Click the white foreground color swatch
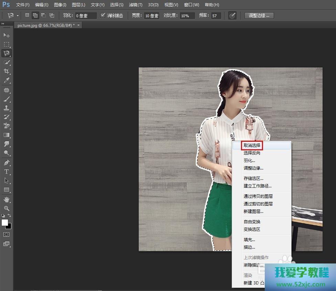Image resolution: width=336 pixels, height=291 pixels. pyautogui.click(x=5, y=223)
